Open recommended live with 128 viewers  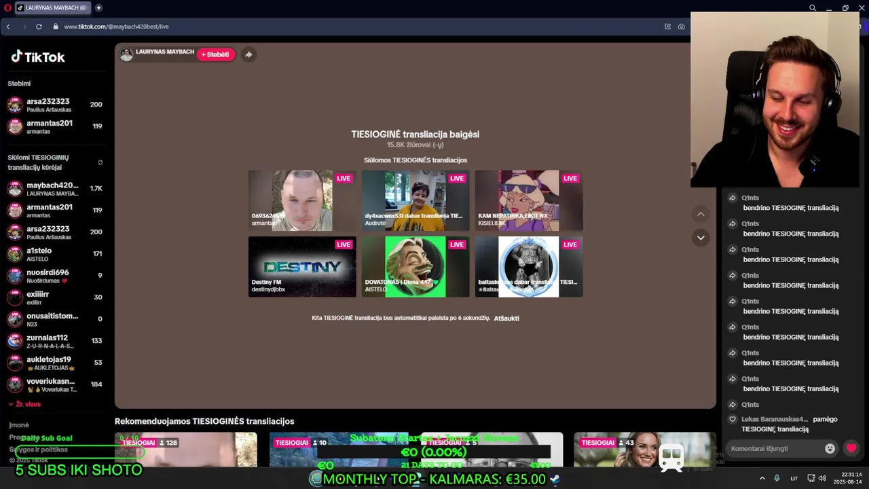(x=186, y=450)
